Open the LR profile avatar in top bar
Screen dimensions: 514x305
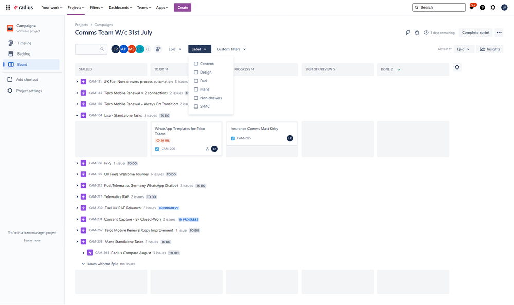[x=504, y=7]
